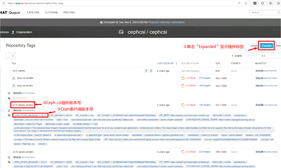Check the v3.5-canary tag checkbox
Viewport: 281px width, 168px height.
pyautogui.click(x=9, y=71)
